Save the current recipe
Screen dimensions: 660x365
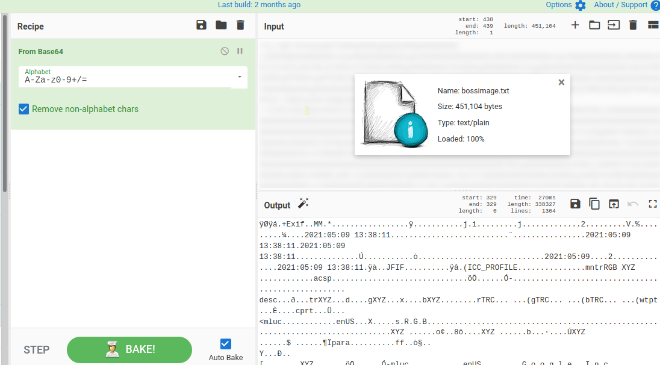pyautogui.click(x=201, y=25)
